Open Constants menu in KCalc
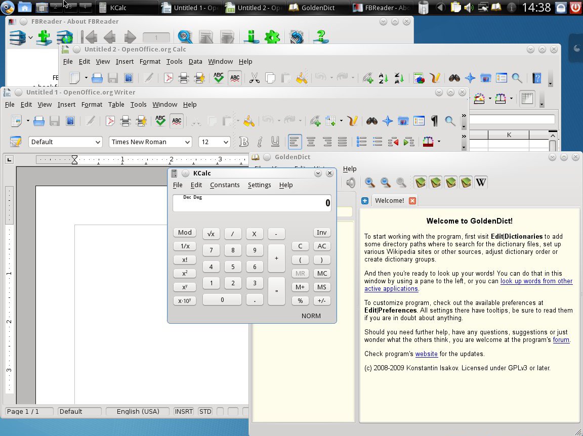The width and height of the screenshot is (583, 436). [225, 185]
